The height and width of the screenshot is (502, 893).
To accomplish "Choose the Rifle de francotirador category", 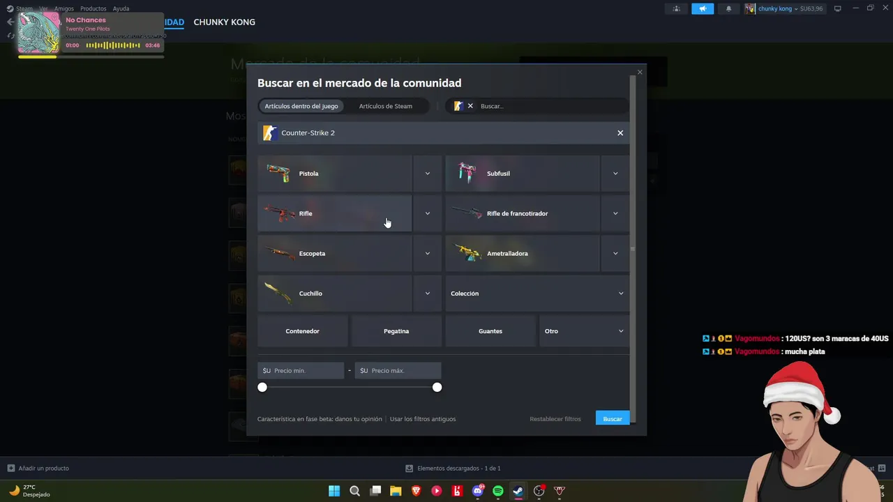I will click(x=522, y=213).
